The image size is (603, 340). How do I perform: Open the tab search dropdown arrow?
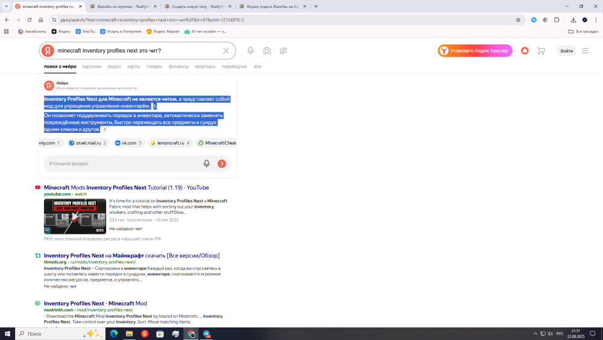click(x=6, y=6)
